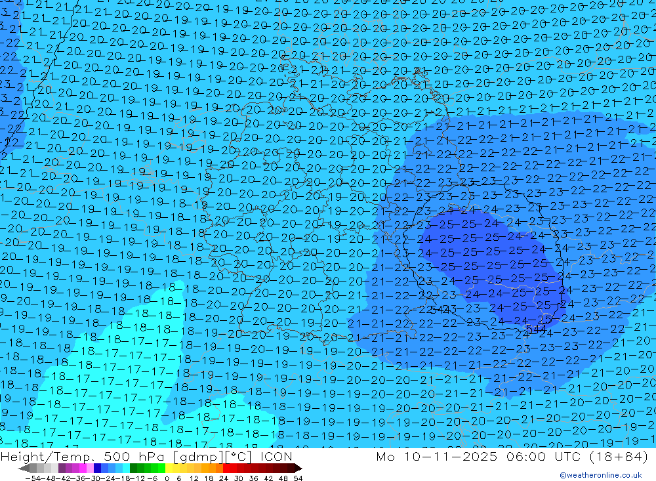Select the bright red swatch at 24
656x481 pixels.
point(227,469)
